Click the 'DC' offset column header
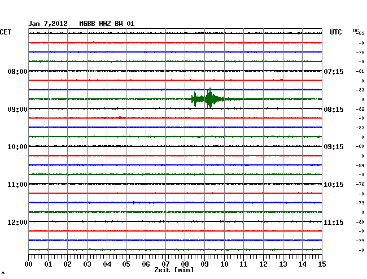Viewport: 367px width, 279px height. [356, 30]
